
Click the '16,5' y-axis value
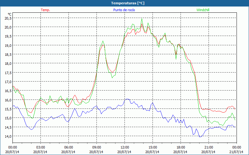click(x=8, y=91)
